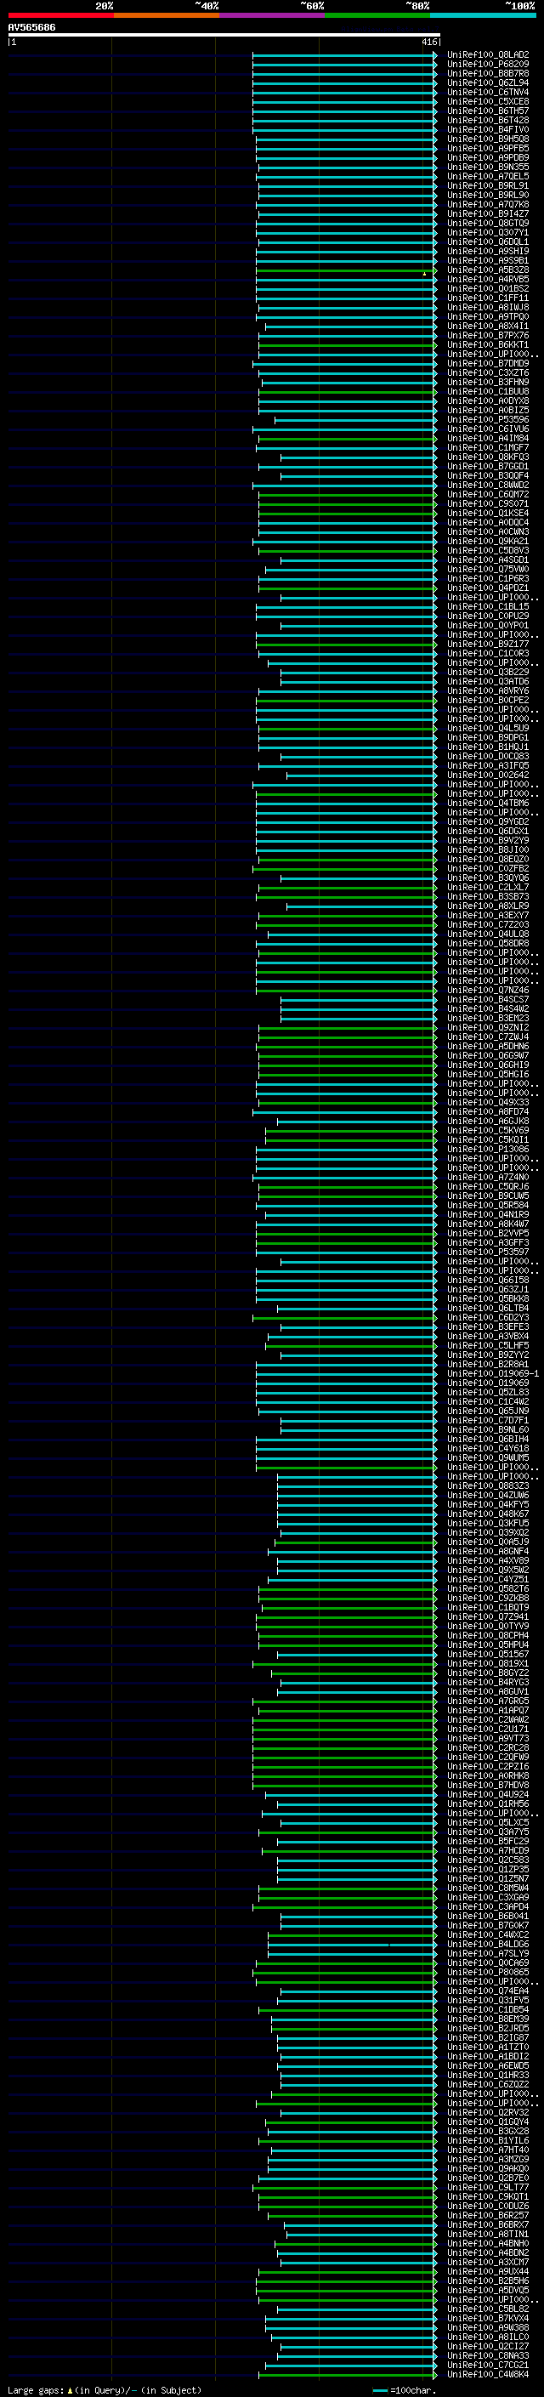The width and height of the screenshot is (544, 2397).
Task: Select label UniRef100_Q9WUM5
Action: coord(487,1458)
